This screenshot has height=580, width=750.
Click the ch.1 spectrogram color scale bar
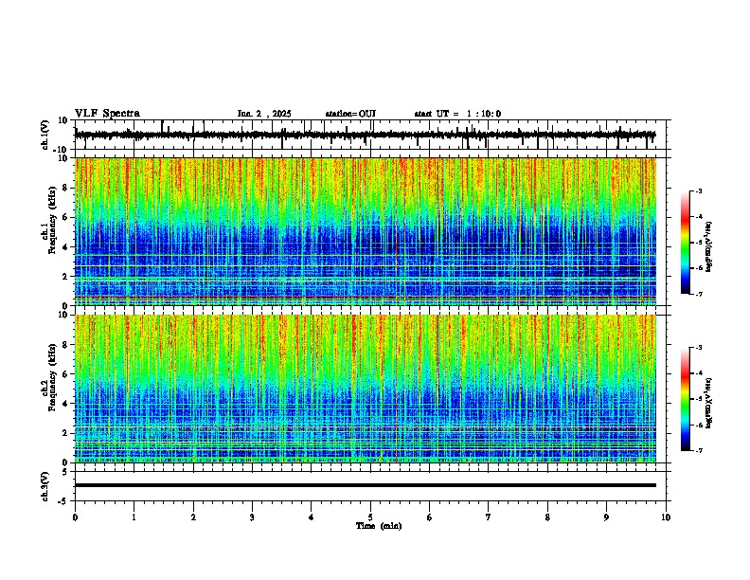pos(685,242)
